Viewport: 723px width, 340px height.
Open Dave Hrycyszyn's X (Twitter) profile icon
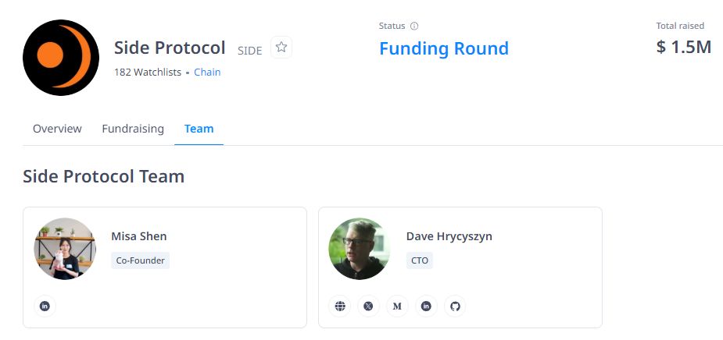[368, 306]
